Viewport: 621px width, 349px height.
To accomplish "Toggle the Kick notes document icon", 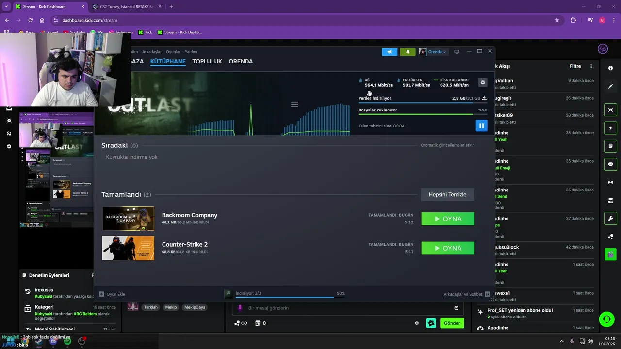I will [610, 146].
